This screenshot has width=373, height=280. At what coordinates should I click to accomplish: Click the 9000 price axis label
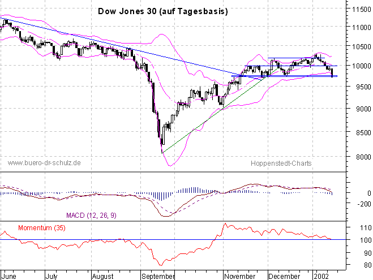363,109
